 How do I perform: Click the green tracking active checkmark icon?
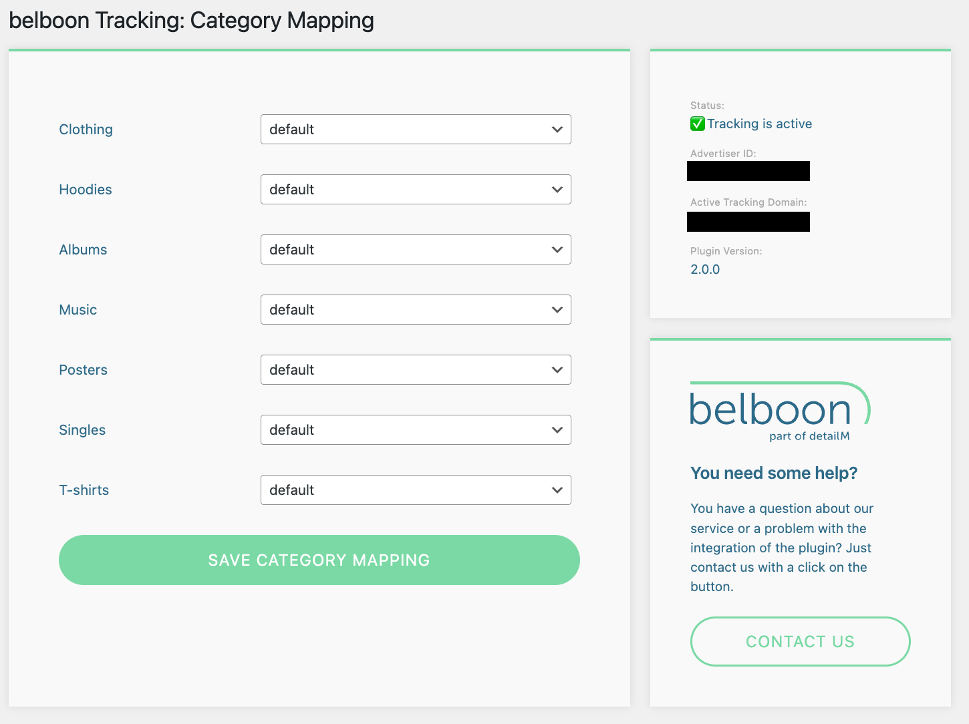pyautogui.click(x=698, y=124)
